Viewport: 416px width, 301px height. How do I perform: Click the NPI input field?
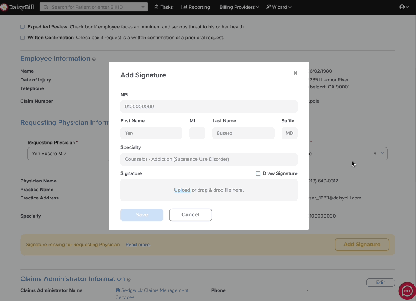tap(209, 107)
